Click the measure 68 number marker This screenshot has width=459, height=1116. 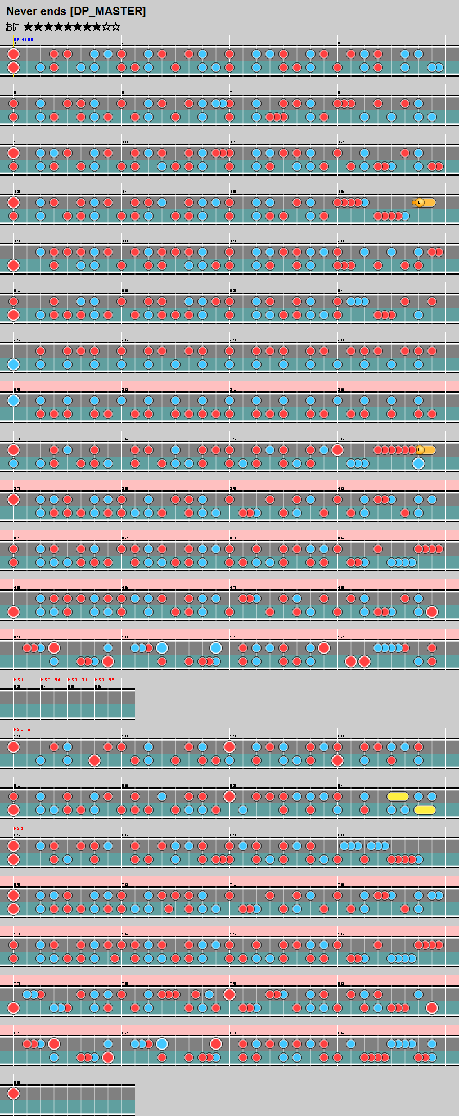pyautogui.click(x=341, y=835)
